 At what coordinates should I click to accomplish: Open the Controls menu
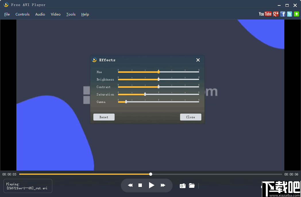[x=22, y=14]
